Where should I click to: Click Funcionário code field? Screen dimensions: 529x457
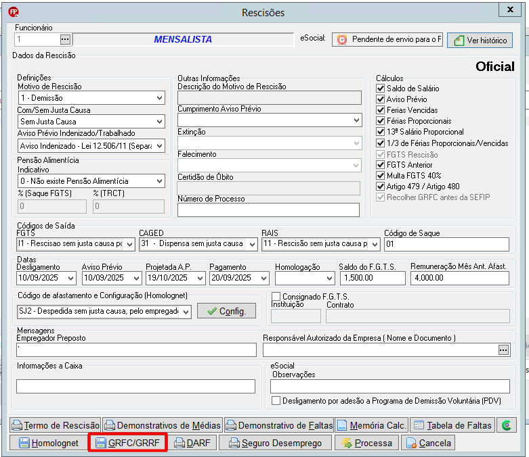click(37, 39)
